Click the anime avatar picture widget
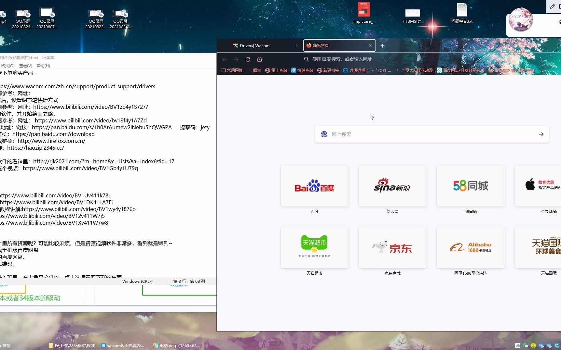This screenshot has width=561, height=350. 521,19
